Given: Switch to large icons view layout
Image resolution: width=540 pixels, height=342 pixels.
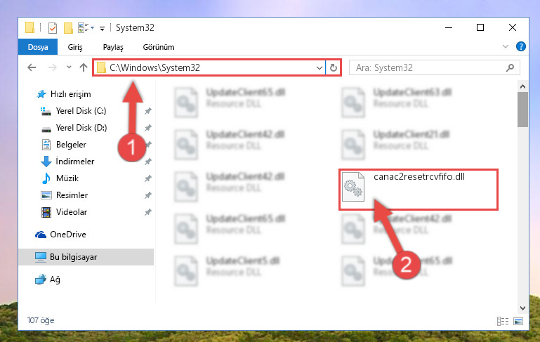Looking at the screenshot, I should pyautogui.click(x=518, y=321).
